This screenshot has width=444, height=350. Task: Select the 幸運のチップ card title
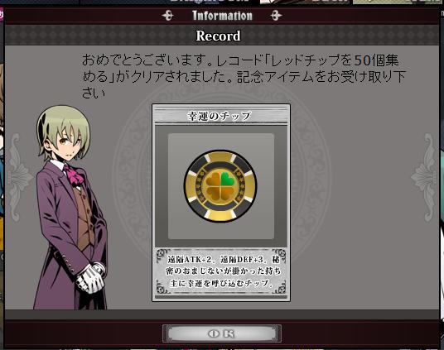pyautogui.click(x=220, y=116)
